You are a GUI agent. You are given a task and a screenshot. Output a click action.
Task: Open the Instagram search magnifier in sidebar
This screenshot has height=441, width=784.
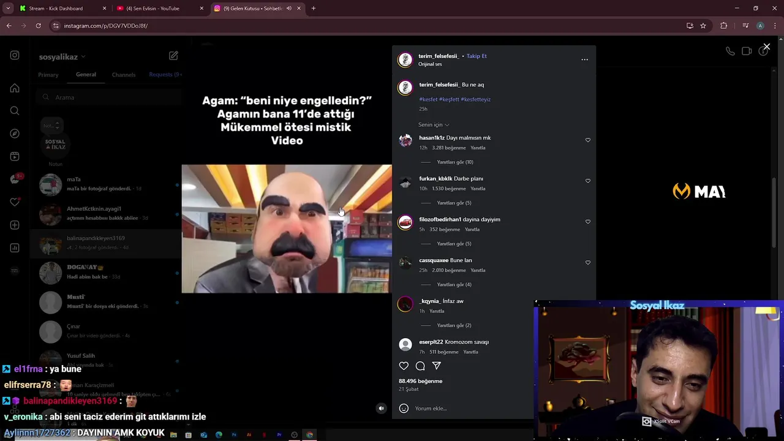(x=15, y=111)
